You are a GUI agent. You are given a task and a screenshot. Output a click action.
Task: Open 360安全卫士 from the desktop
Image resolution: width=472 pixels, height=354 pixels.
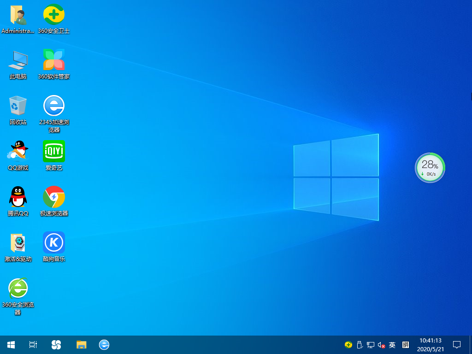54,15
